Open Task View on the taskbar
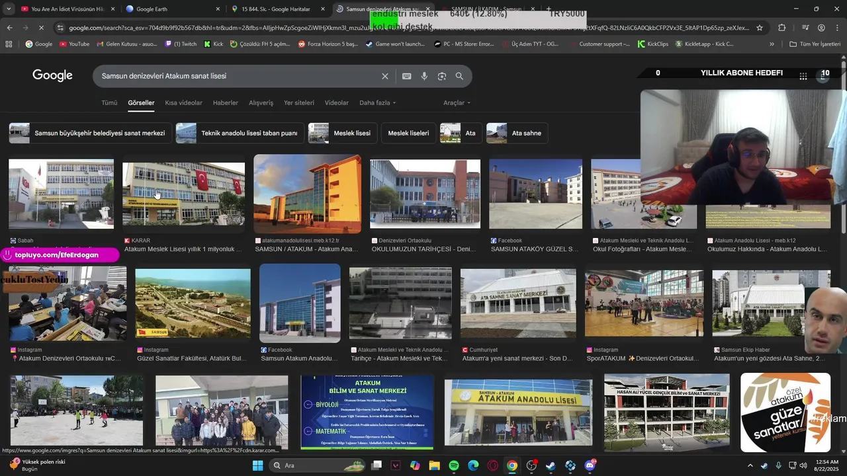The width and height of the screenshot is (847, 476). 377,465
